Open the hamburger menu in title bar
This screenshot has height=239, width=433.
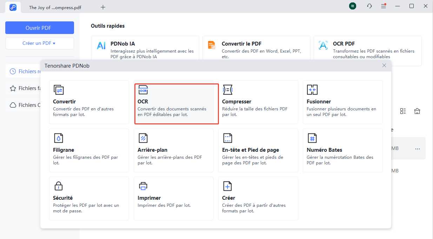pos(384,6)
